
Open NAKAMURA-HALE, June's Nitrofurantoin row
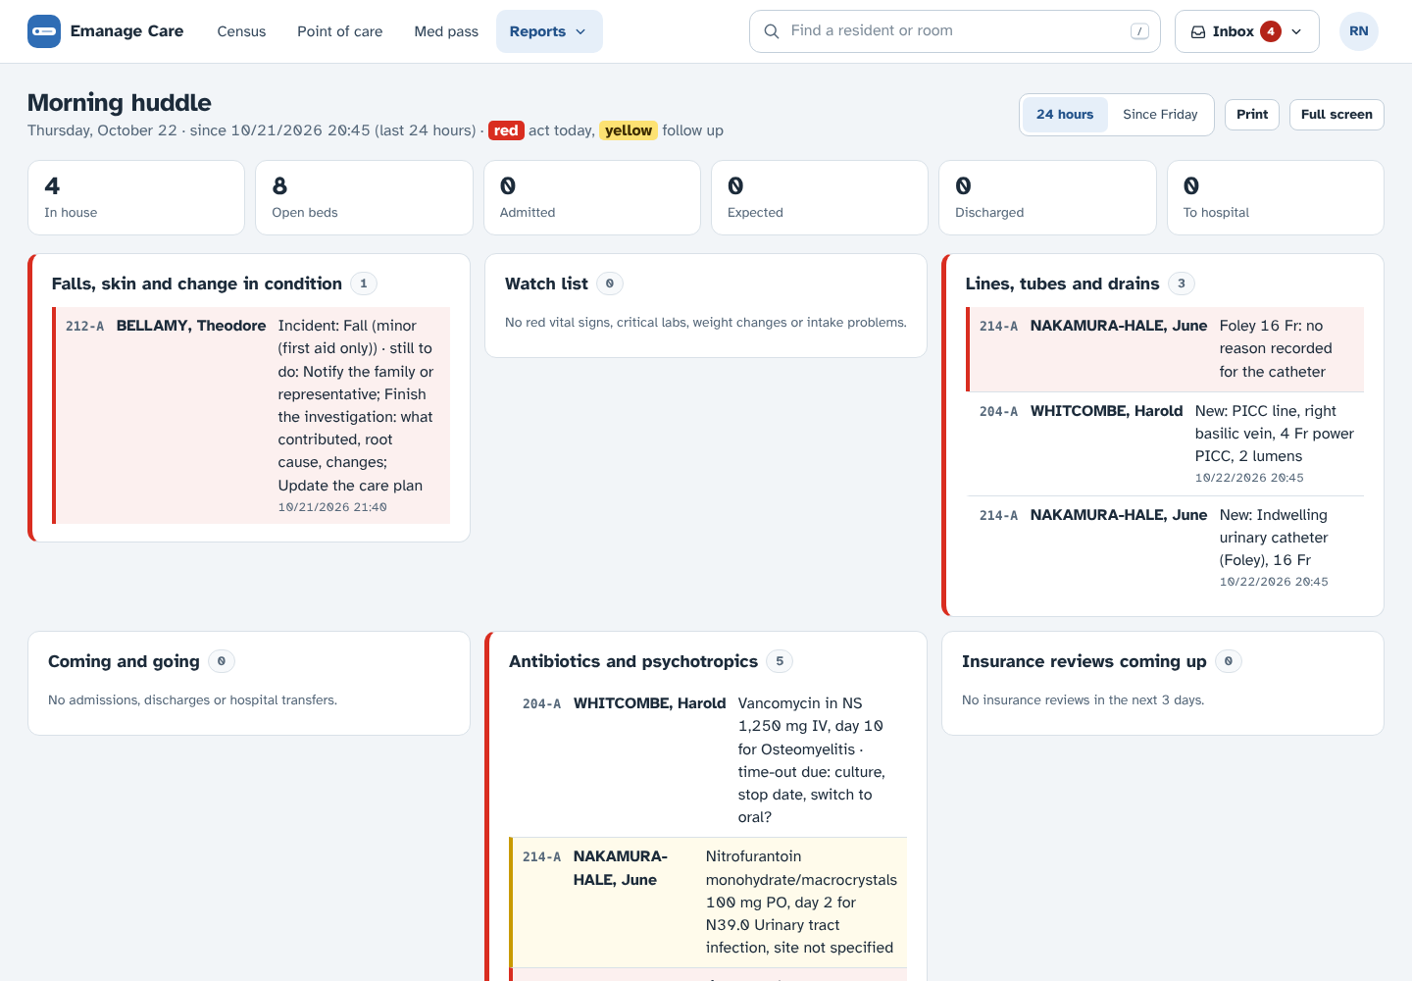pos(708,903)
